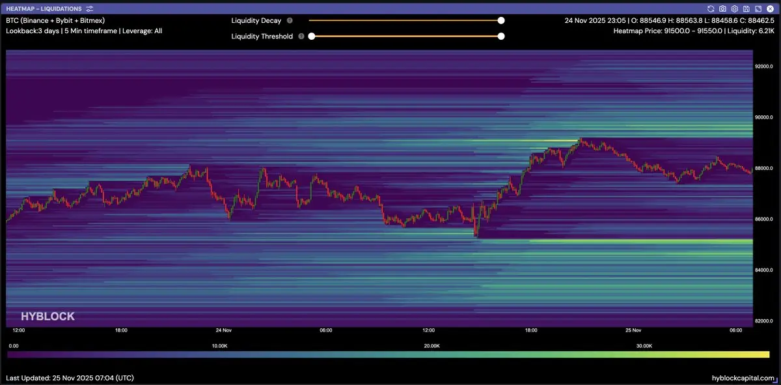Viewport: 781px width, 385px height.
Task: Open the hyblockcapital.com link
Action: (x=744, y=378)
